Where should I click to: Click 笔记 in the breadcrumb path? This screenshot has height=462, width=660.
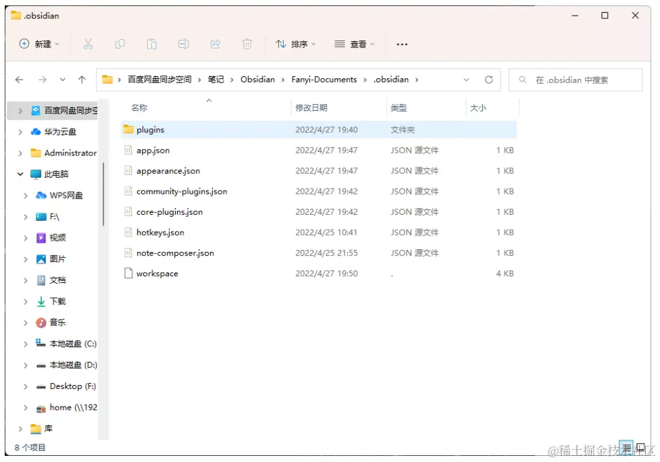[x=216, y=80]
